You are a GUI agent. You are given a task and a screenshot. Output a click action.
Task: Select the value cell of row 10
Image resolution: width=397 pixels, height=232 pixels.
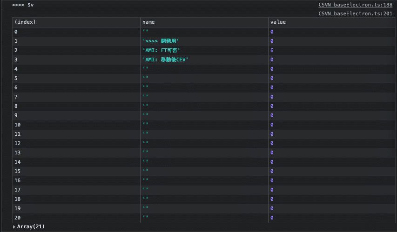tap(332, 125)
